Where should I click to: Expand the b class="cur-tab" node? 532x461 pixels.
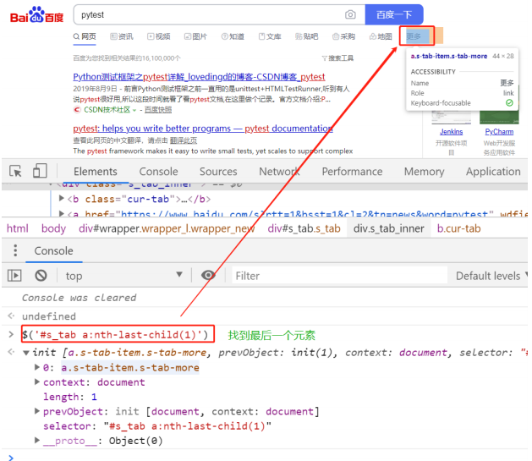point(62,198)
